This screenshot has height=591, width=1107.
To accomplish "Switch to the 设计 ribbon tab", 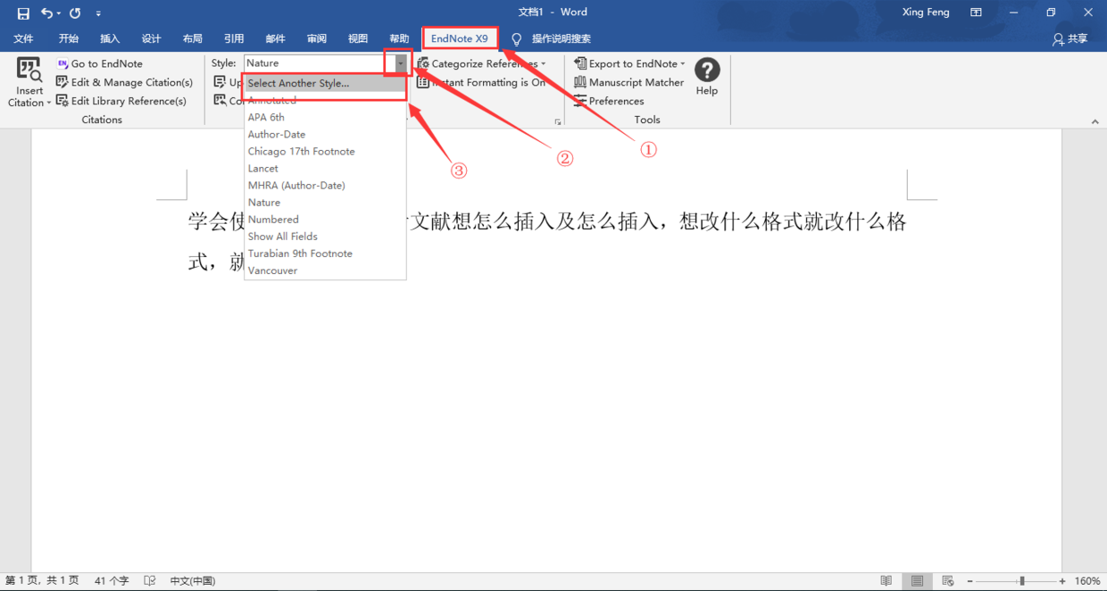I will (152, 38).
